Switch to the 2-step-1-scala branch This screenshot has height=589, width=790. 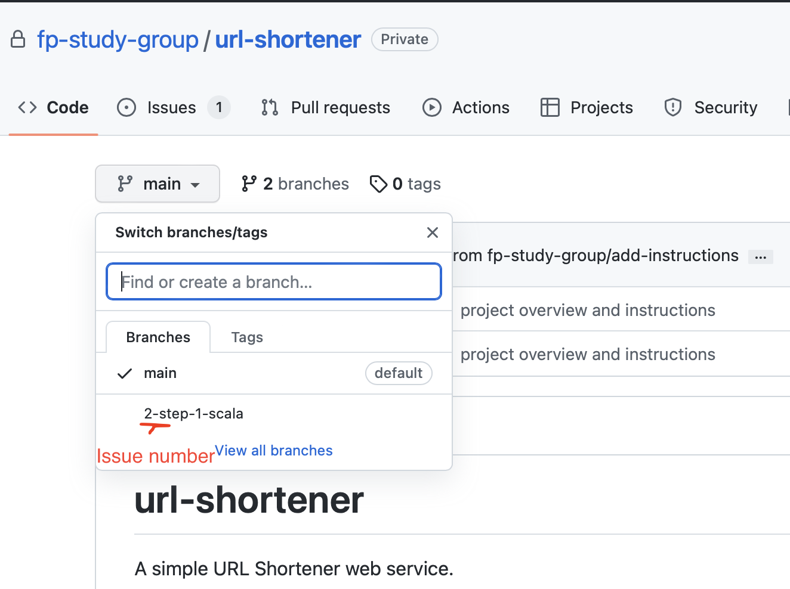click(274, 414)
